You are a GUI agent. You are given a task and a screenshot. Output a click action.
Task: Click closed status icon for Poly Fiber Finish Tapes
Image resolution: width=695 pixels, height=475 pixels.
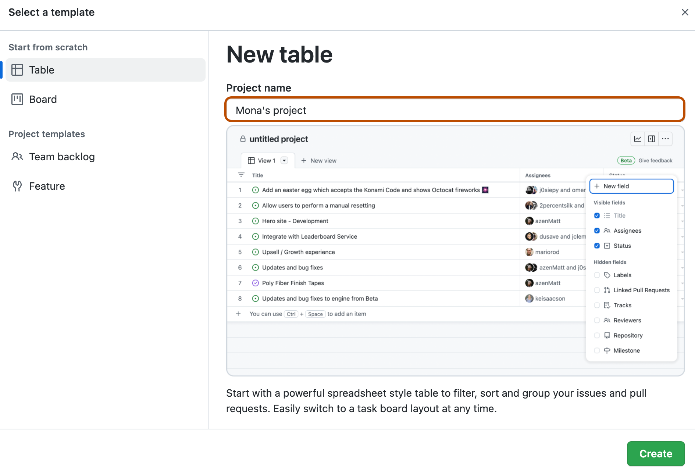click(x=256, y=283)
